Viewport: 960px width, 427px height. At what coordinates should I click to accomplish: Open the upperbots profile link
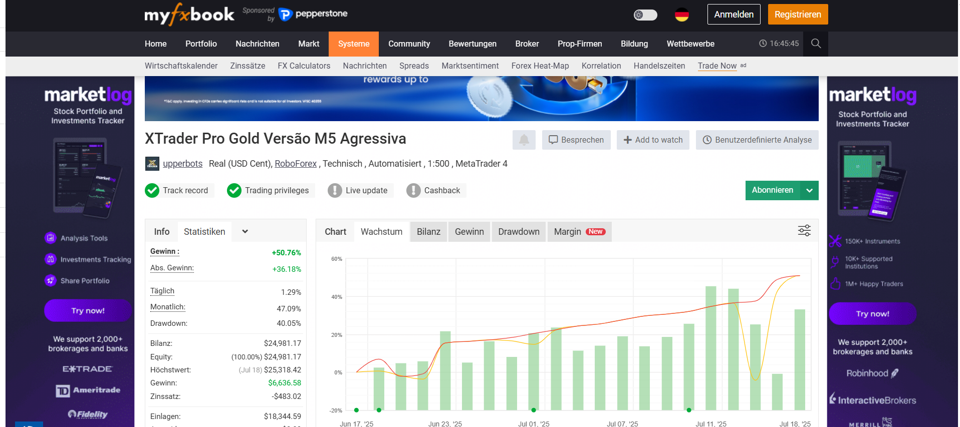pyautogui.click(x=183, y=164)
